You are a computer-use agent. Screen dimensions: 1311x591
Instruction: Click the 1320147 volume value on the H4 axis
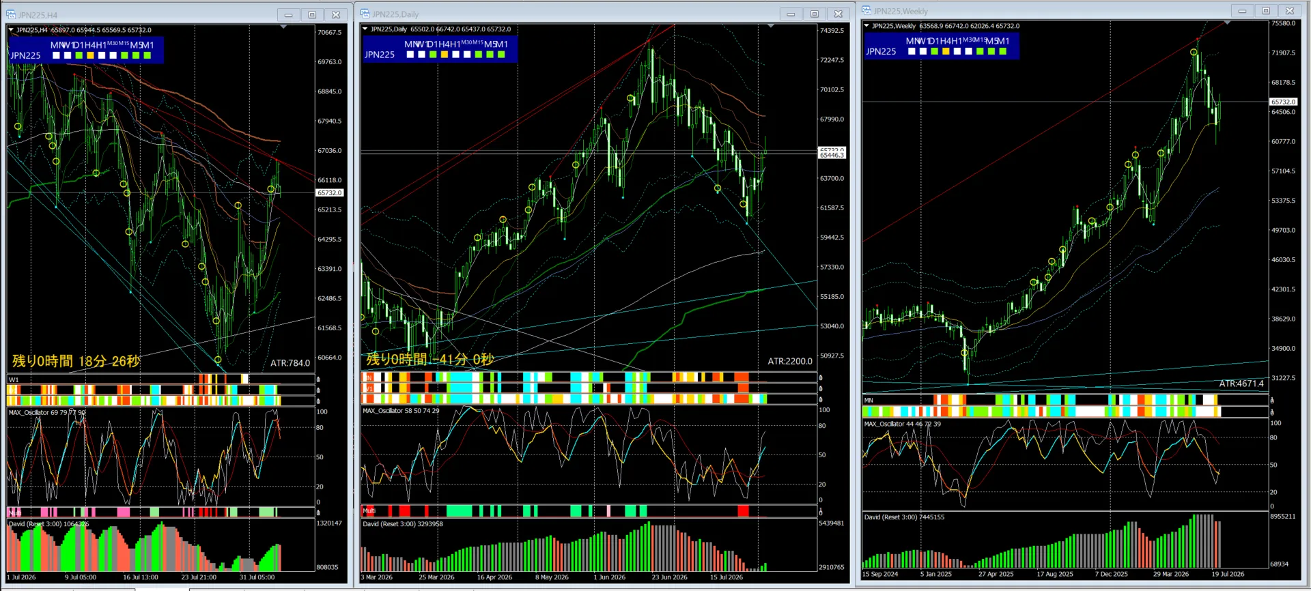click(330, 523)
